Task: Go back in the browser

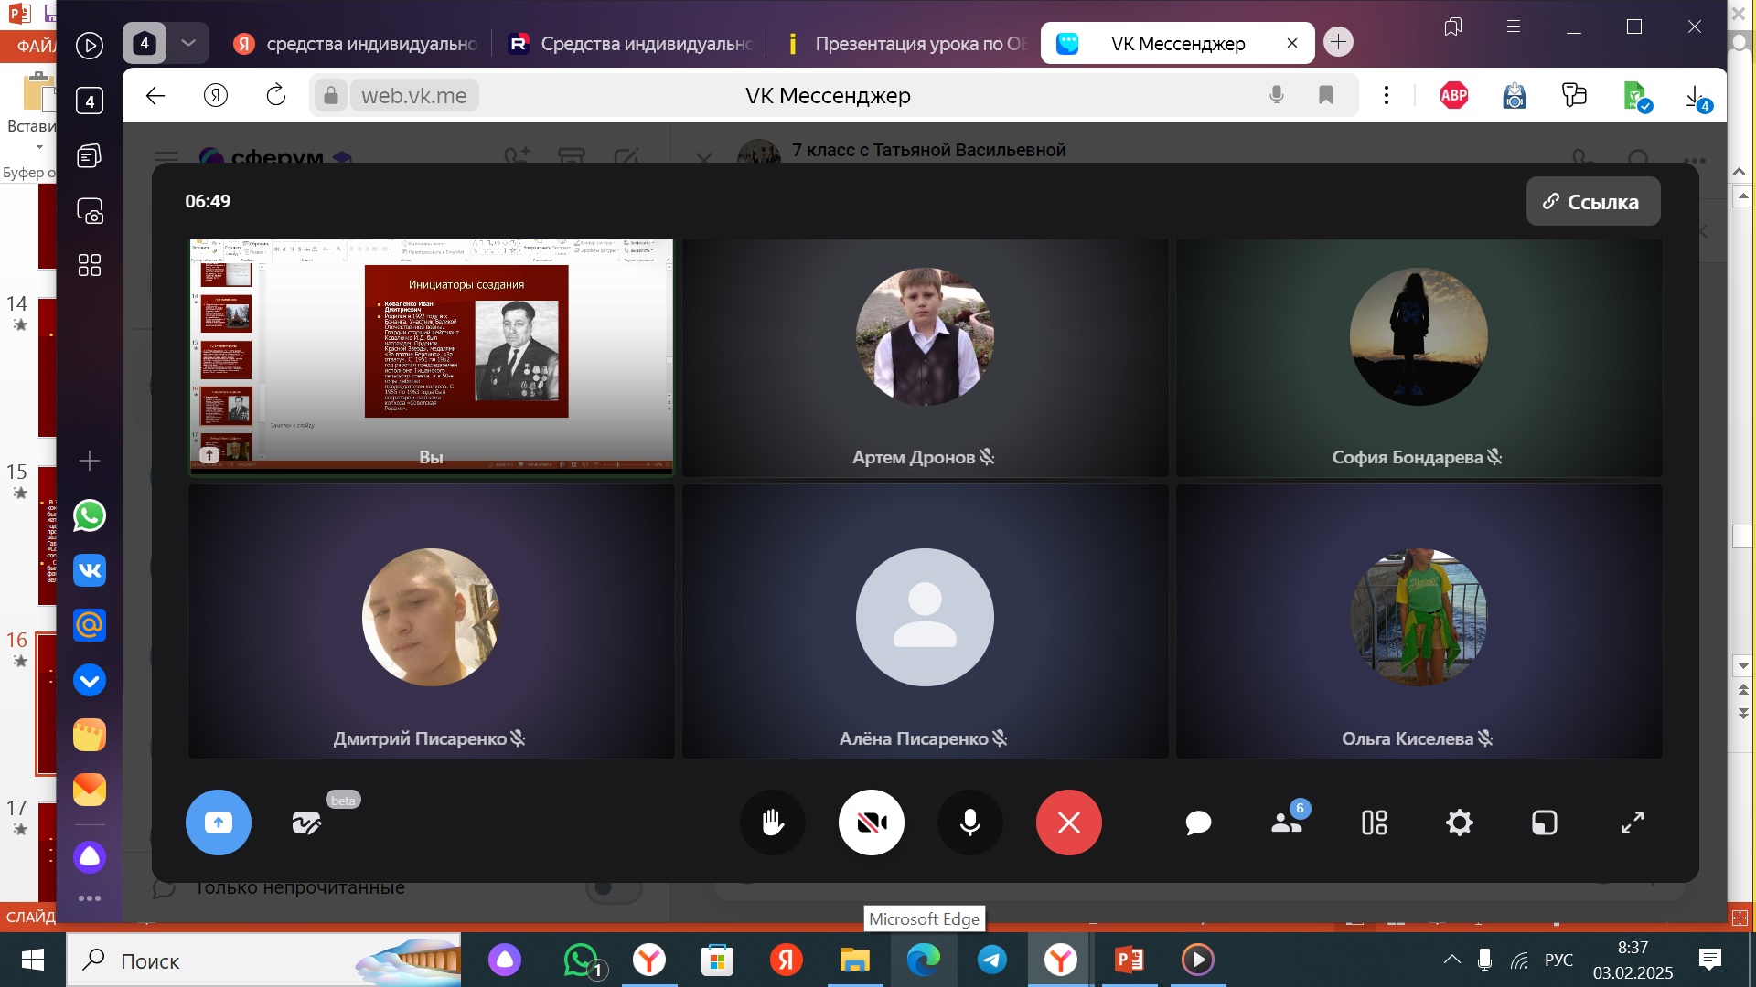Action: coord(155,95)
